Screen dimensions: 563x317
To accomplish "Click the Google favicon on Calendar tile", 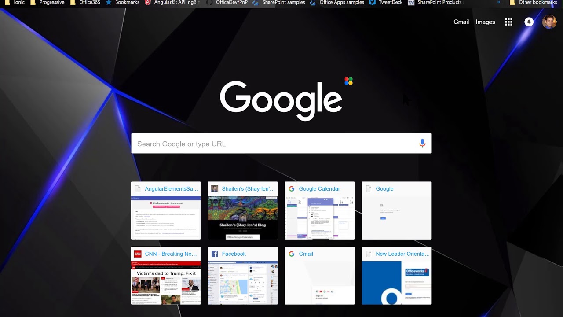I will (x=292, y=189).
